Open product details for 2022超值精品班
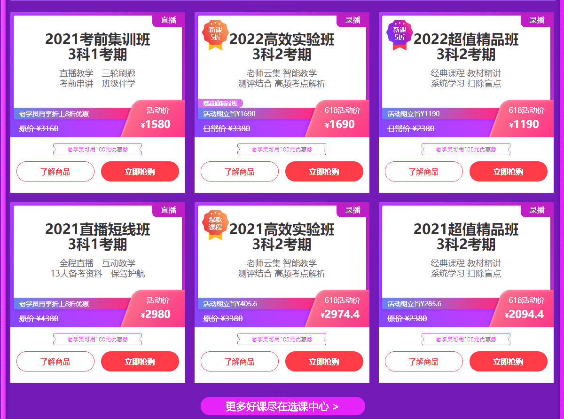 [x=424, y=172]
